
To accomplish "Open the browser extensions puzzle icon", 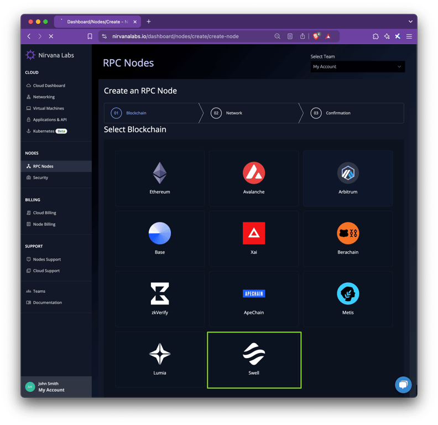I will (x=376, y=37).
